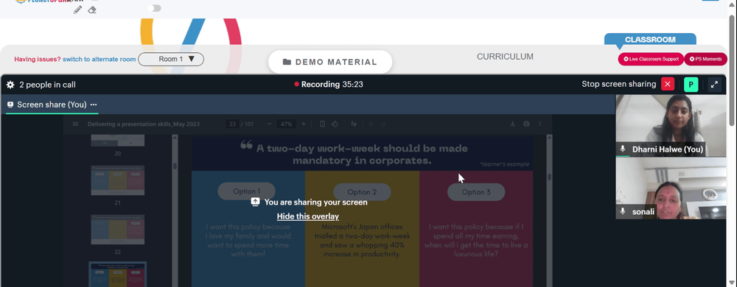This screenshot has width=737, height=287.
Task: Open call settings gear icon
Action: [x=10, y=85]
